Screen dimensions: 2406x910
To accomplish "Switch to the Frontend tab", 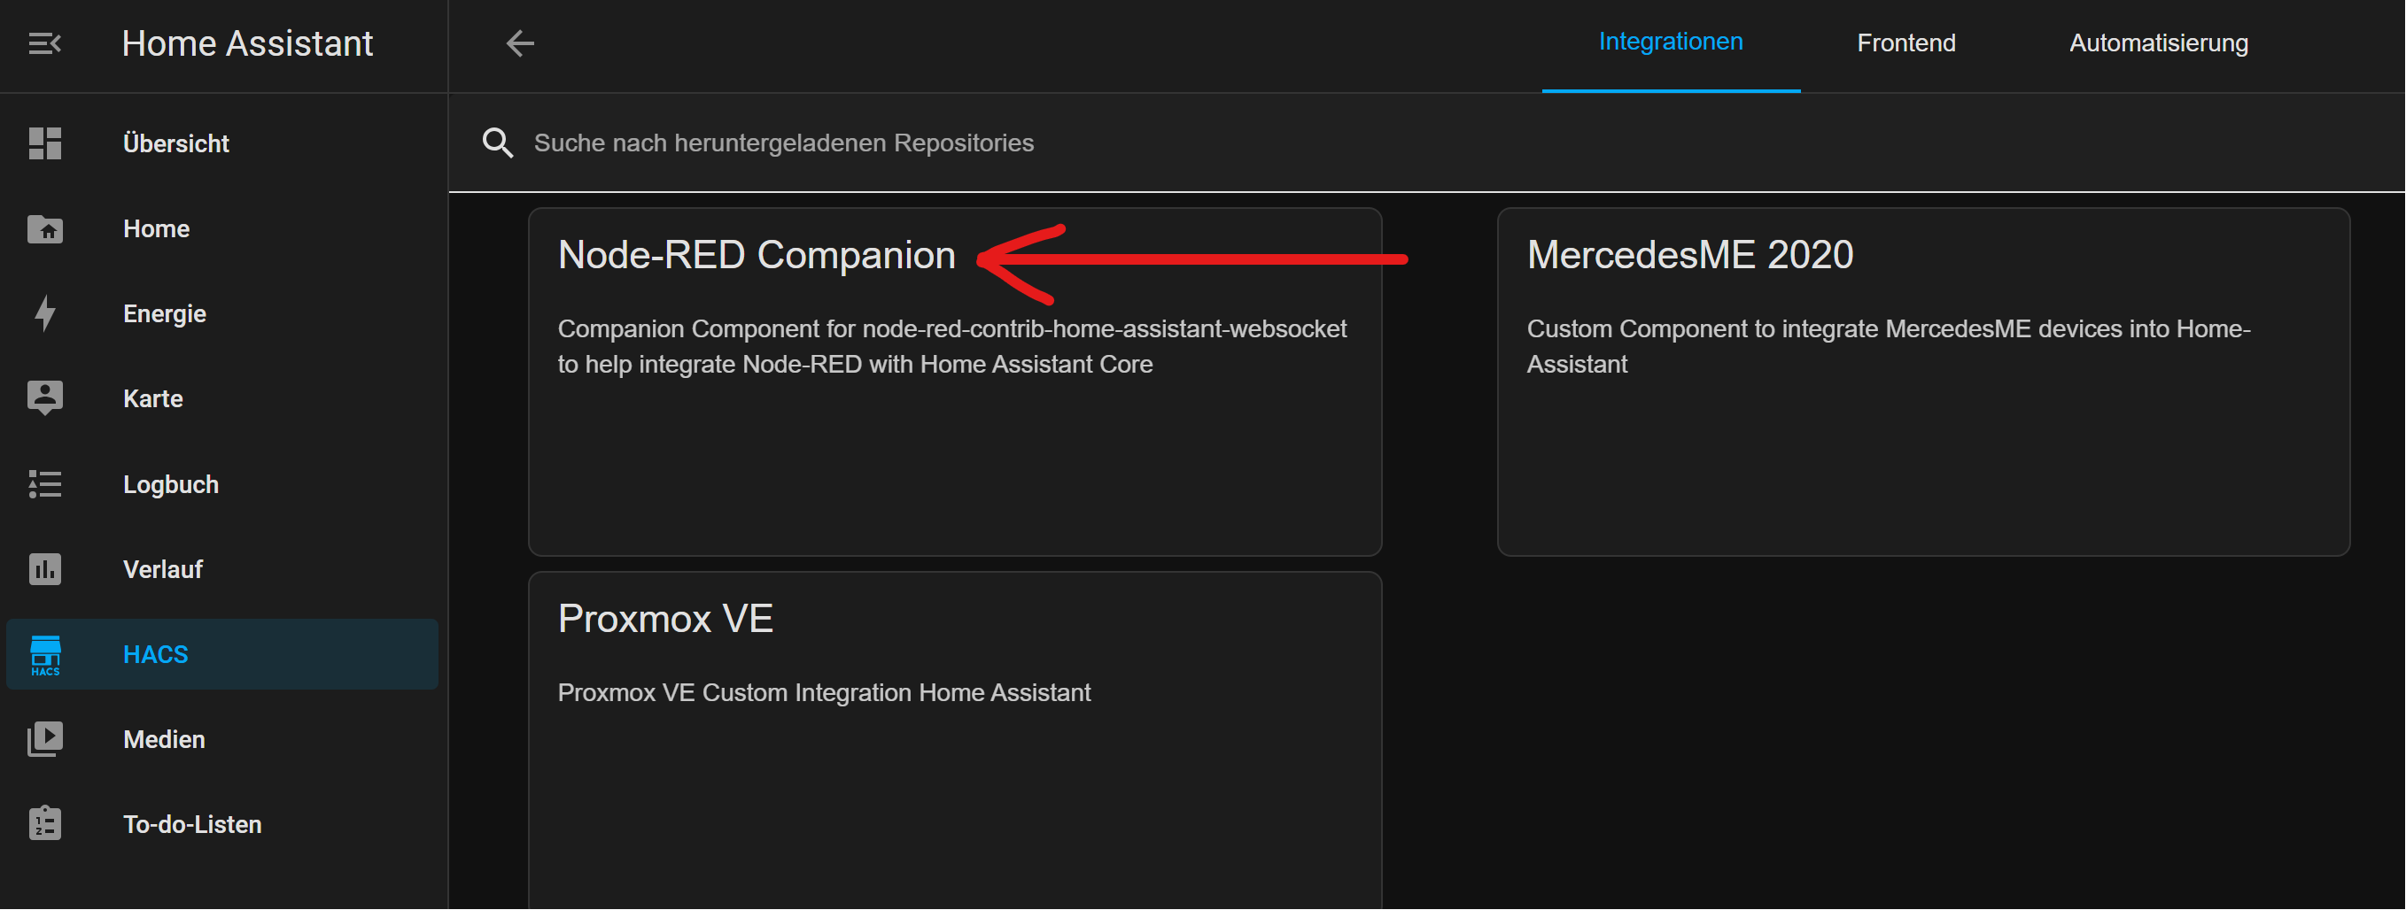I will tap(1905, 44).
